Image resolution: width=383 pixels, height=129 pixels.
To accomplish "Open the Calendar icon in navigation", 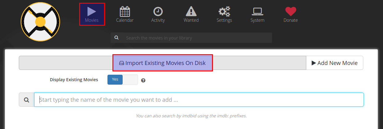I will [x=125, y=12].
